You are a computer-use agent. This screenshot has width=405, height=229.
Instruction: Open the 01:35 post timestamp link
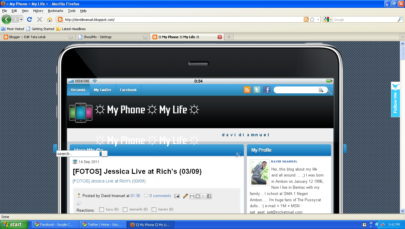[135, 196]
